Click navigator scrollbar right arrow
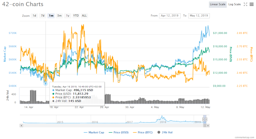Image resolution: width=256 pixels, height=139 pixels. (208, 126)
